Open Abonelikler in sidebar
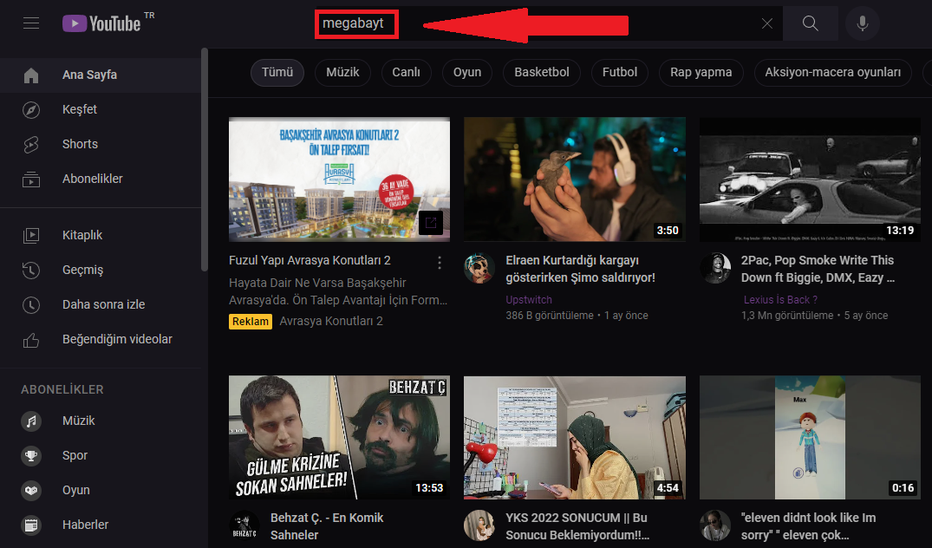 point(92,179)
